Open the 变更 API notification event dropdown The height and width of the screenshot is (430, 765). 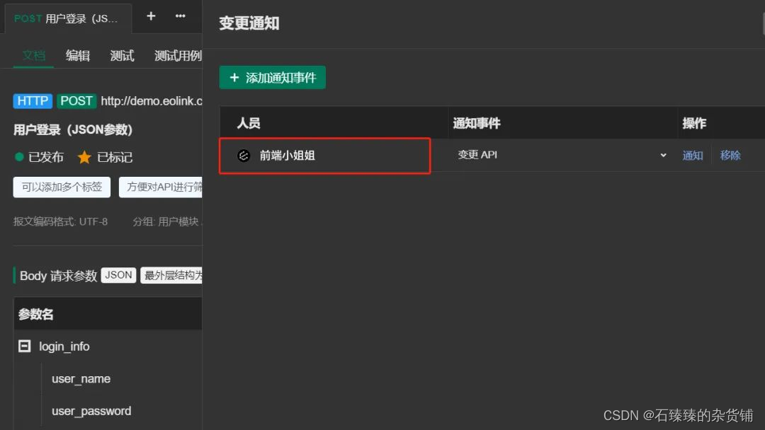click(662, 155)
